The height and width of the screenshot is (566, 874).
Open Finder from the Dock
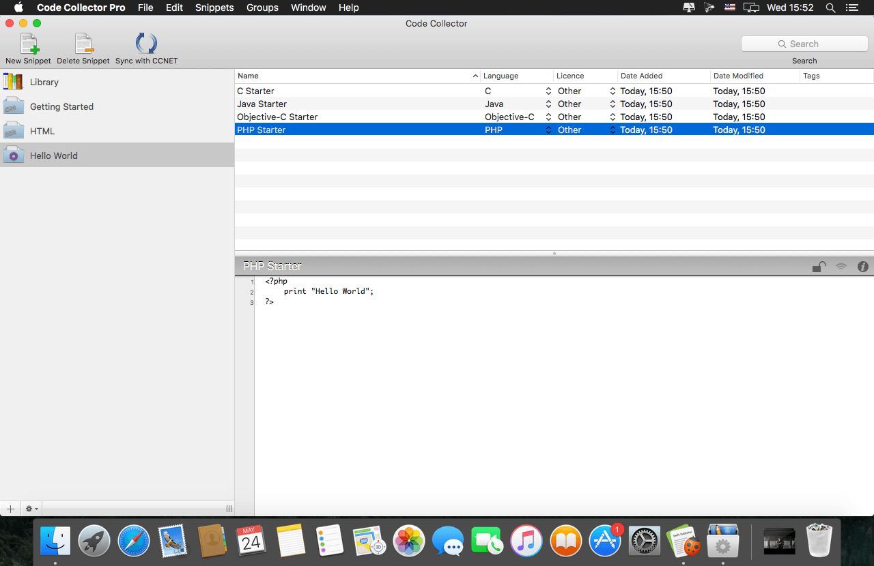tap(55, 541)
